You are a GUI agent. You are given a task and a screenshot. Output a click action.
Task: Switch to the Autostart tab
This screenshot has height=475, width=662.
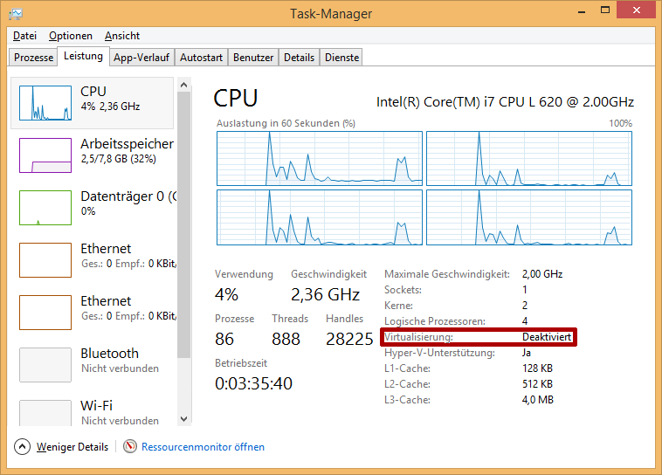pos(201,58)
